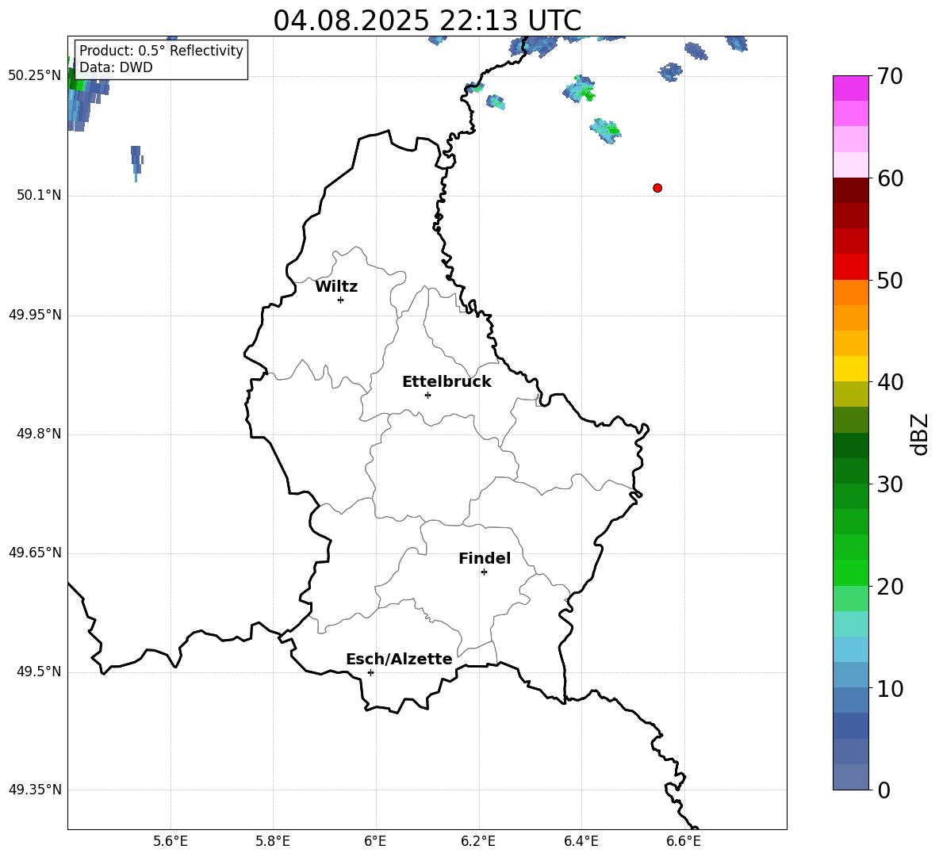
Task: Click the 6°E longitude label
Action: point(375,841)
